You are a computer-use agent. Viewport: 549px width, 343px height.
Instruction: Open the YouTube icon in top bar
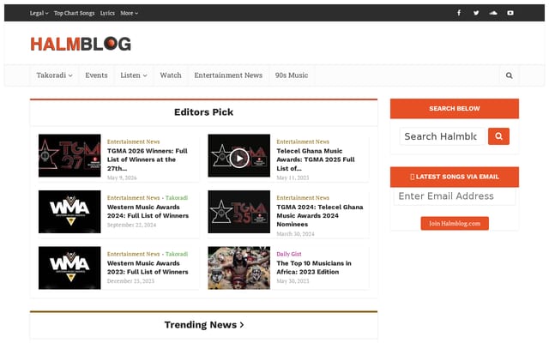510,13
